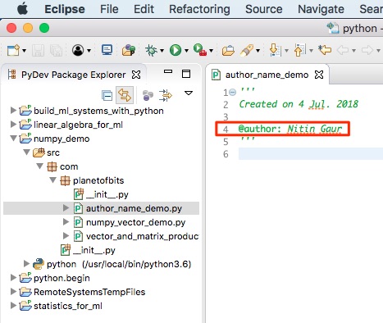Click the 'Created on 4 Jul. 2018' line
383x323 pixels.
coord(299,104)
